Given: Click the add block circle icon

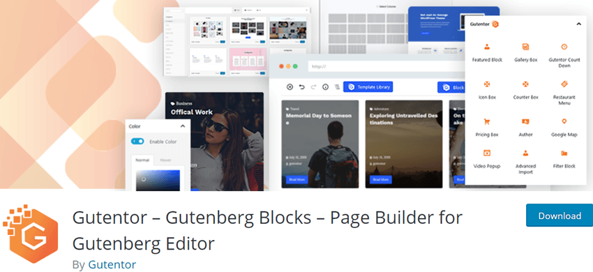Looking at the screenshot, I should (x=290, y=87).
